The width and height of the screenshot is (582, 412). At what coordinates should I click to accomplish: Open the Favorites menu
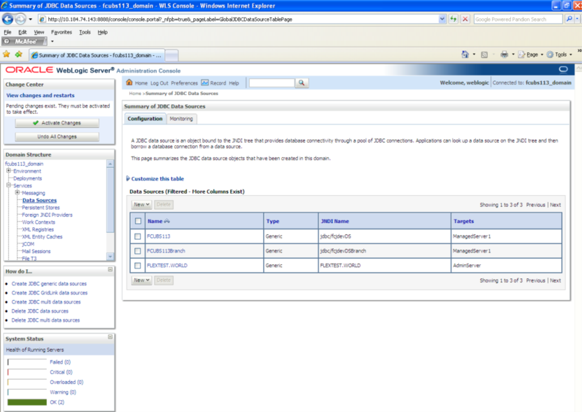62,32
